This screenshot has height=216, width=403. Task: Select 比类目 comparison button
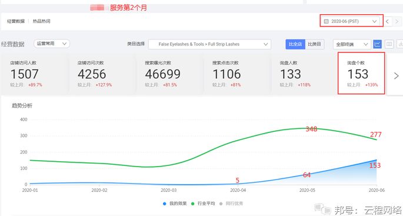click(315, 44)
